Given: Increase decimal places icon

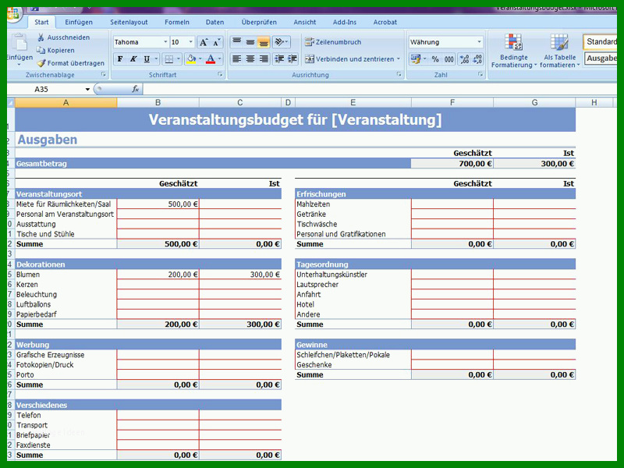Looking at the screenshot, I should [464, 59].
